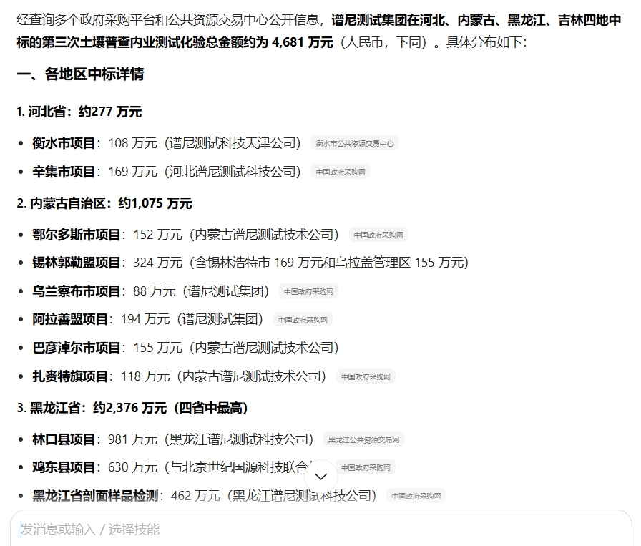Click the bold text 鄂尔多斯市项目
641x546 pixels.
coord(77,235)
